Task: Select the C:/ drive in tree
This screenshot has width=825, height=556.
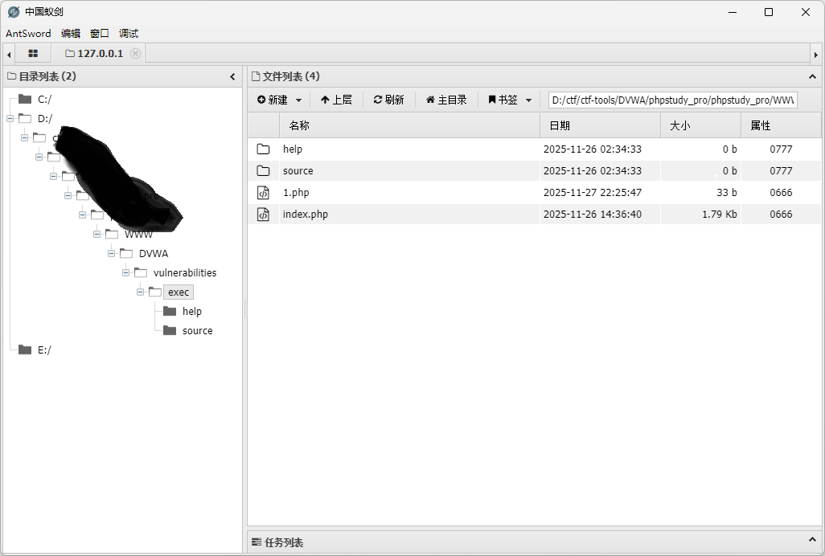Action: (x=45, y=100)
